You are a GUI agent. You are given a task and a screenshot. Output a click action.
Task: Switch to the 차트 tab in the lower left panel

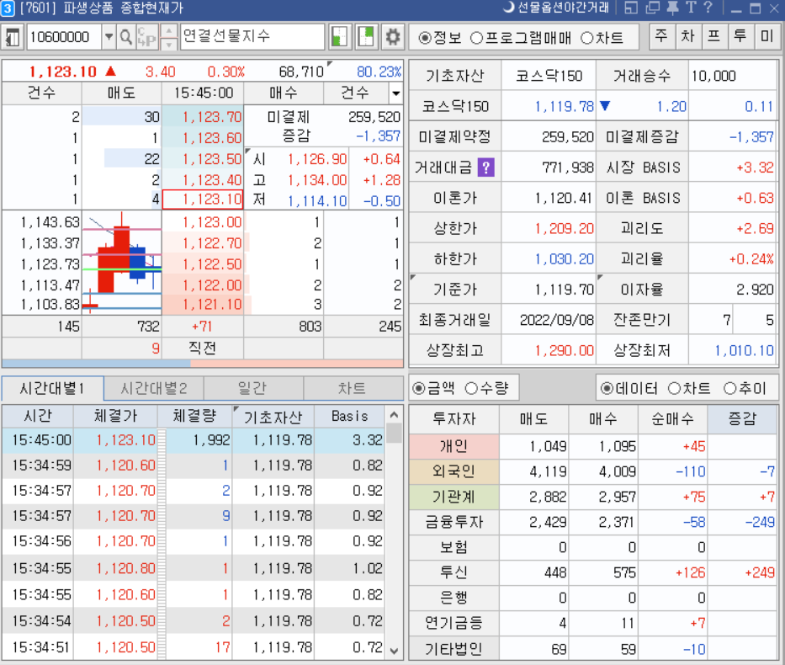point(352,389)
